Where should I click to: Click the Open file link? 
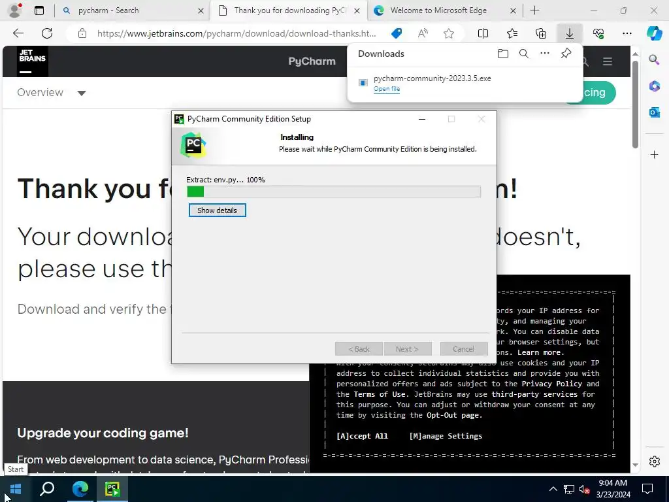tap(387, 89)
